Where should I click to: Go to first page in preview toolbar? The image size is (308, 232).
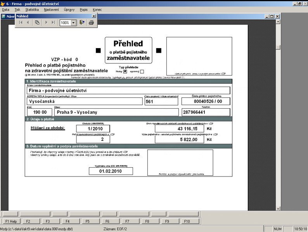21,23
